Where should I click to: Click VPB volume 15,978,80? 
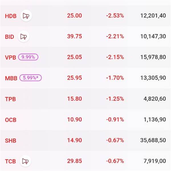[153, 57]
